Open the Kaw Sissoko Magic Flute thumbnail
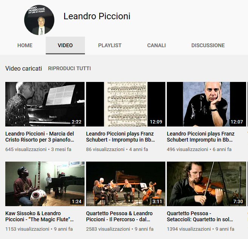 [45, 184]
